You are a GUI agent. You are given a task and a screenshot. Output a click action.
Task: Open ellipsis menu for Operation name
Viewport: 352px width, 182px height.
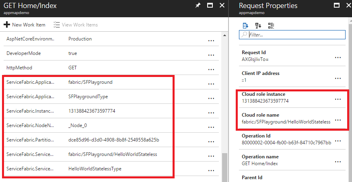(x=338, y=162)
